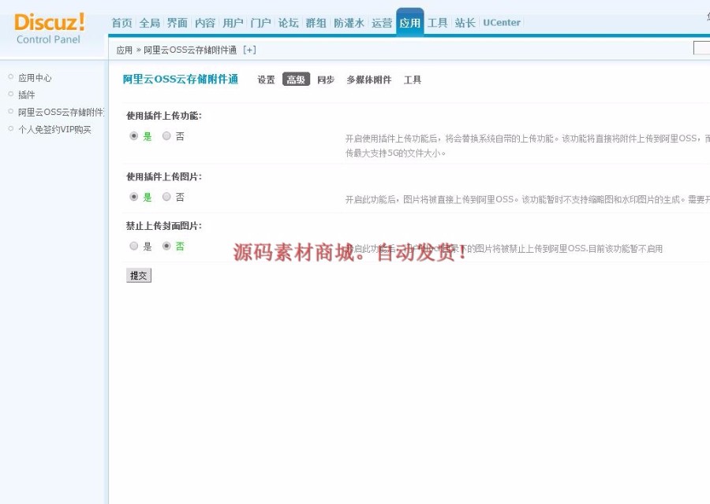Click the 阿里云OSS云存储附件通 page title
Image resolution: width=710 pixels, height=504 pixels.
coord(181,79)
